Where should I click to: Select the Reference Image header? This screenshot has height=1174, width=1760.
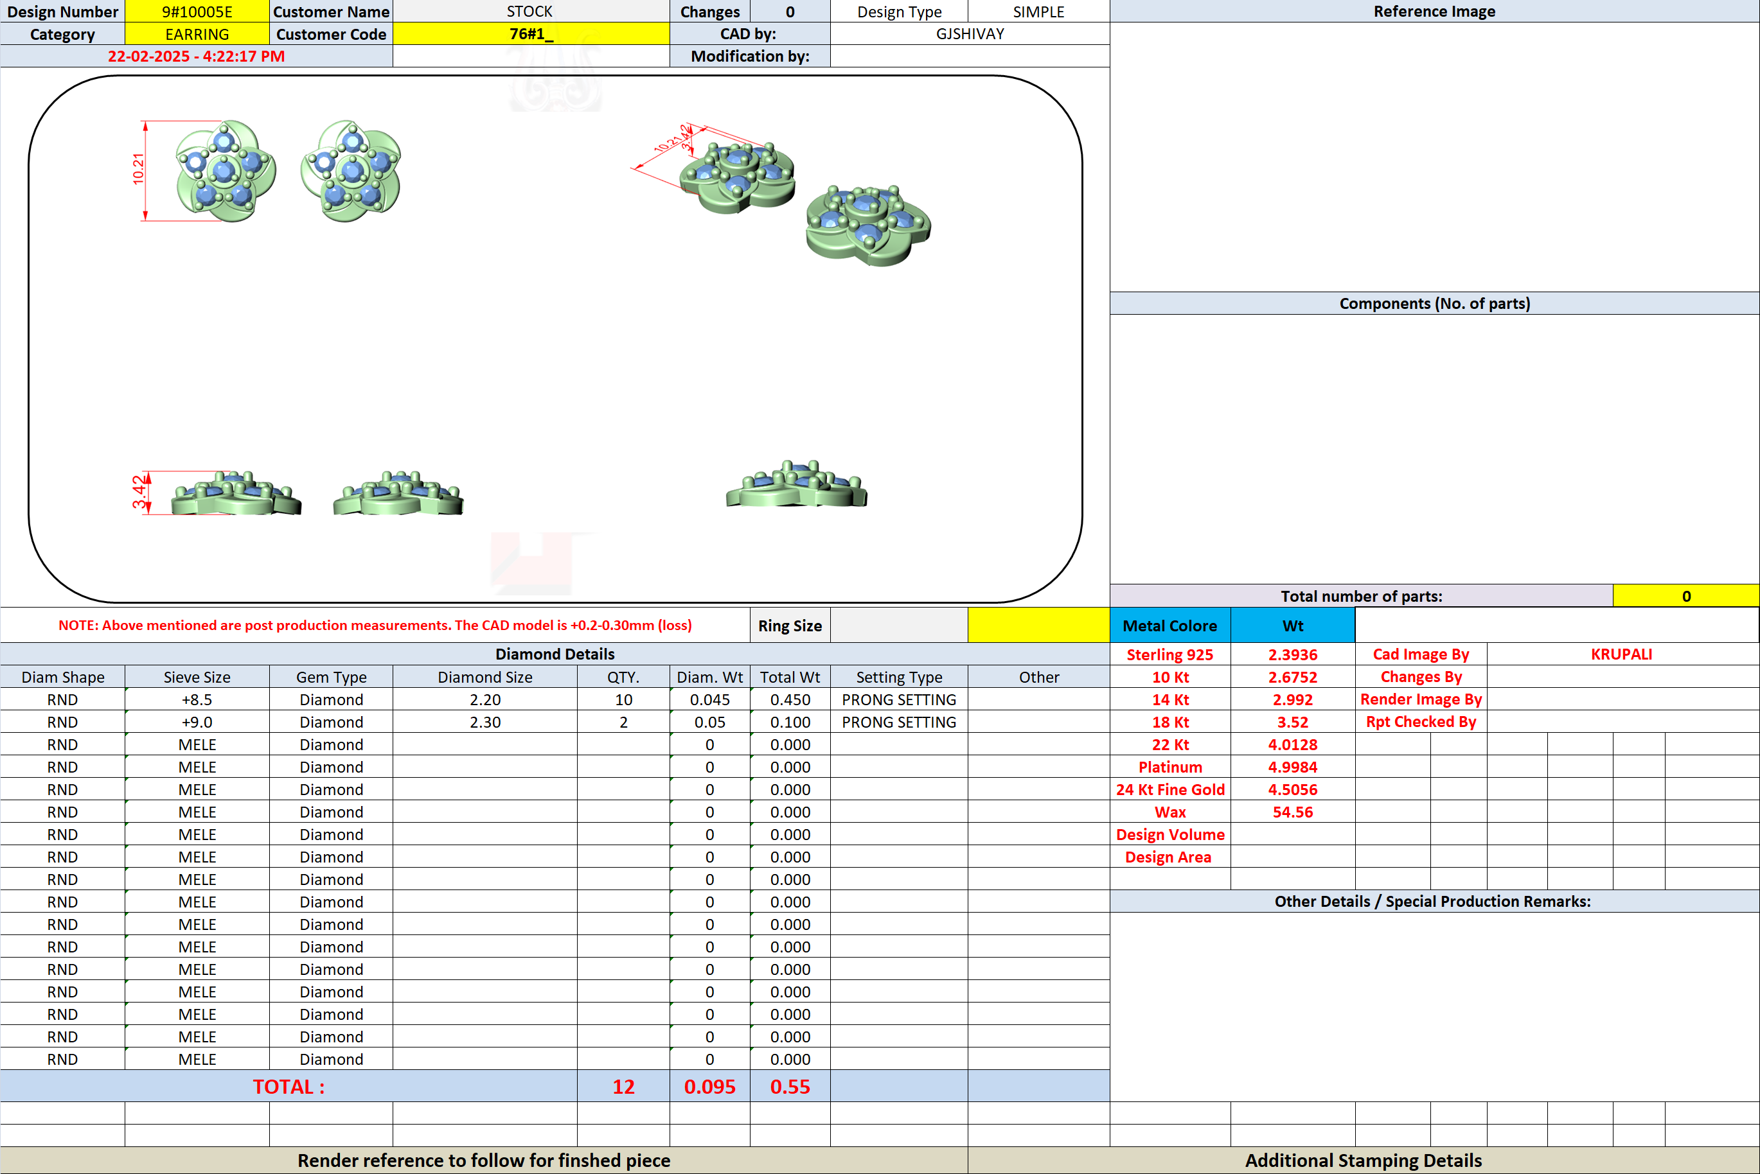click(x=1434, y=11)
